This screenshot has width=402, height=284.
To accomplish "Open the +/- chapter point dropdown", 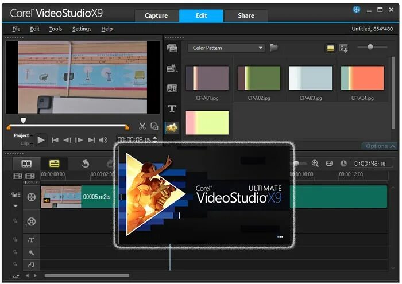I will (31, 182).
